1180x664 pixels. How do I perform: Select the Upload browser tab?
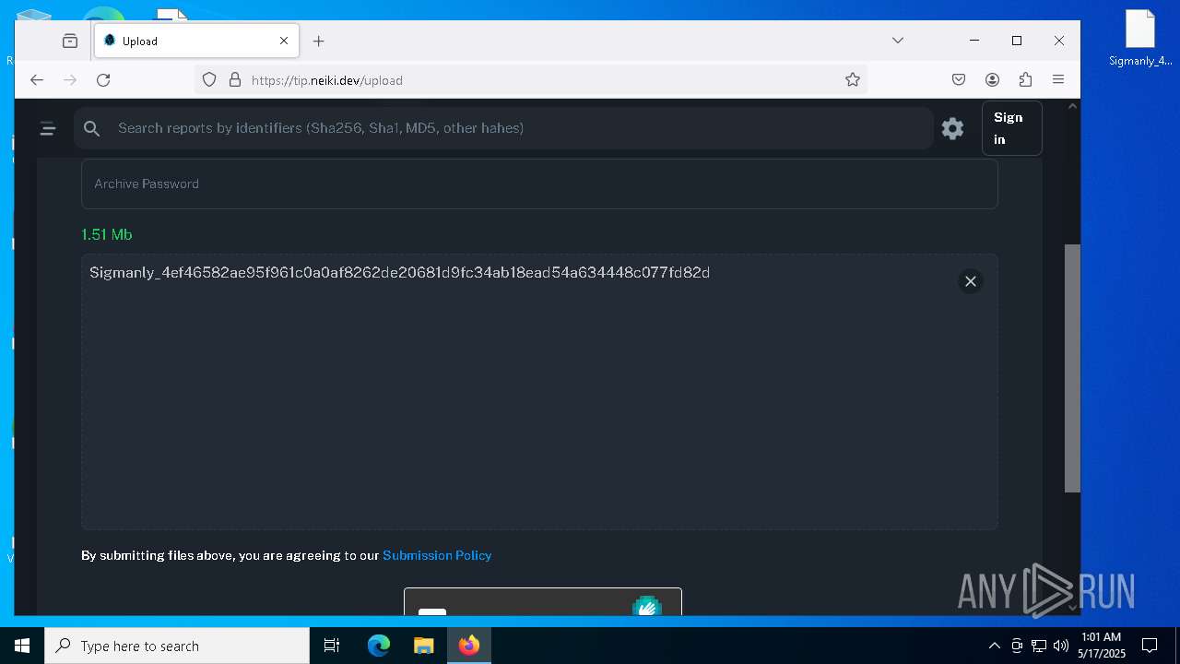click(x=196, y=41)
